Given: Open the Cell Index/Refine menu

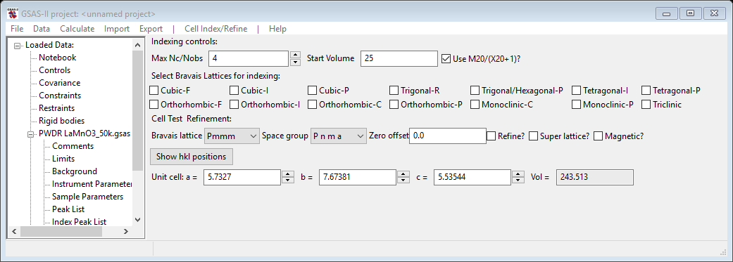Looking at the screenshot, I should click(216, 28).
